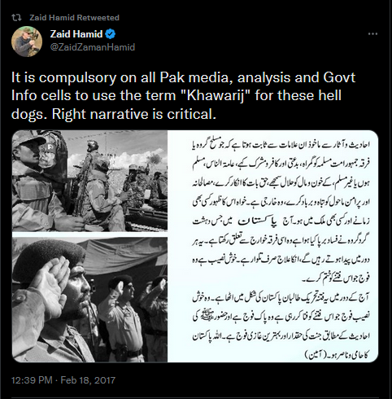
Task: Click the "12:39 PM" timestamp
Action: 32,380
